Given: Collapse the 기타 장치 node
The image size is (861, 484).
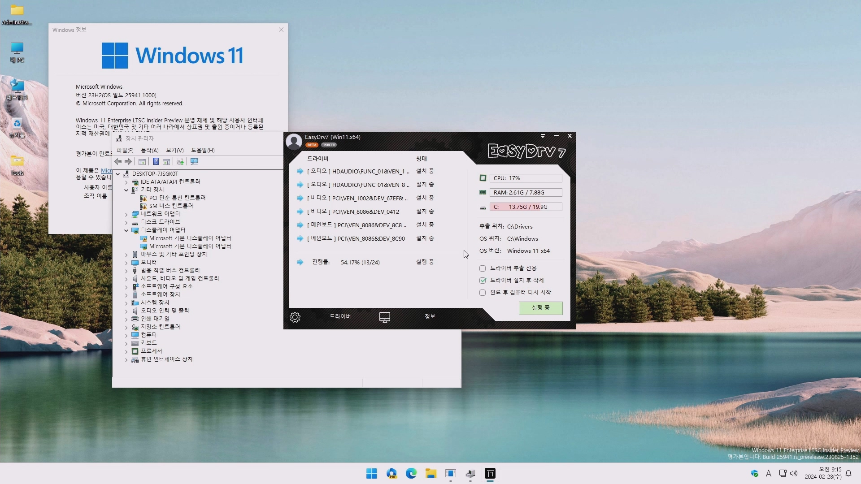Looking at the screenshot, I should pyautogui.click(x=126, y=190).
